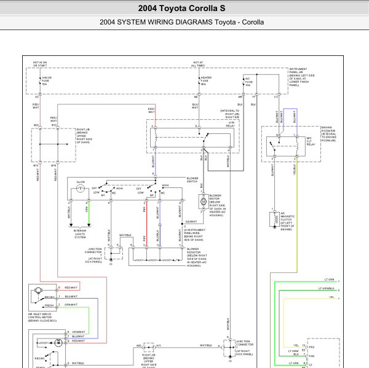
Task: Click the WHT/BLK label next to A11 connector
Action: click(206, 345)
